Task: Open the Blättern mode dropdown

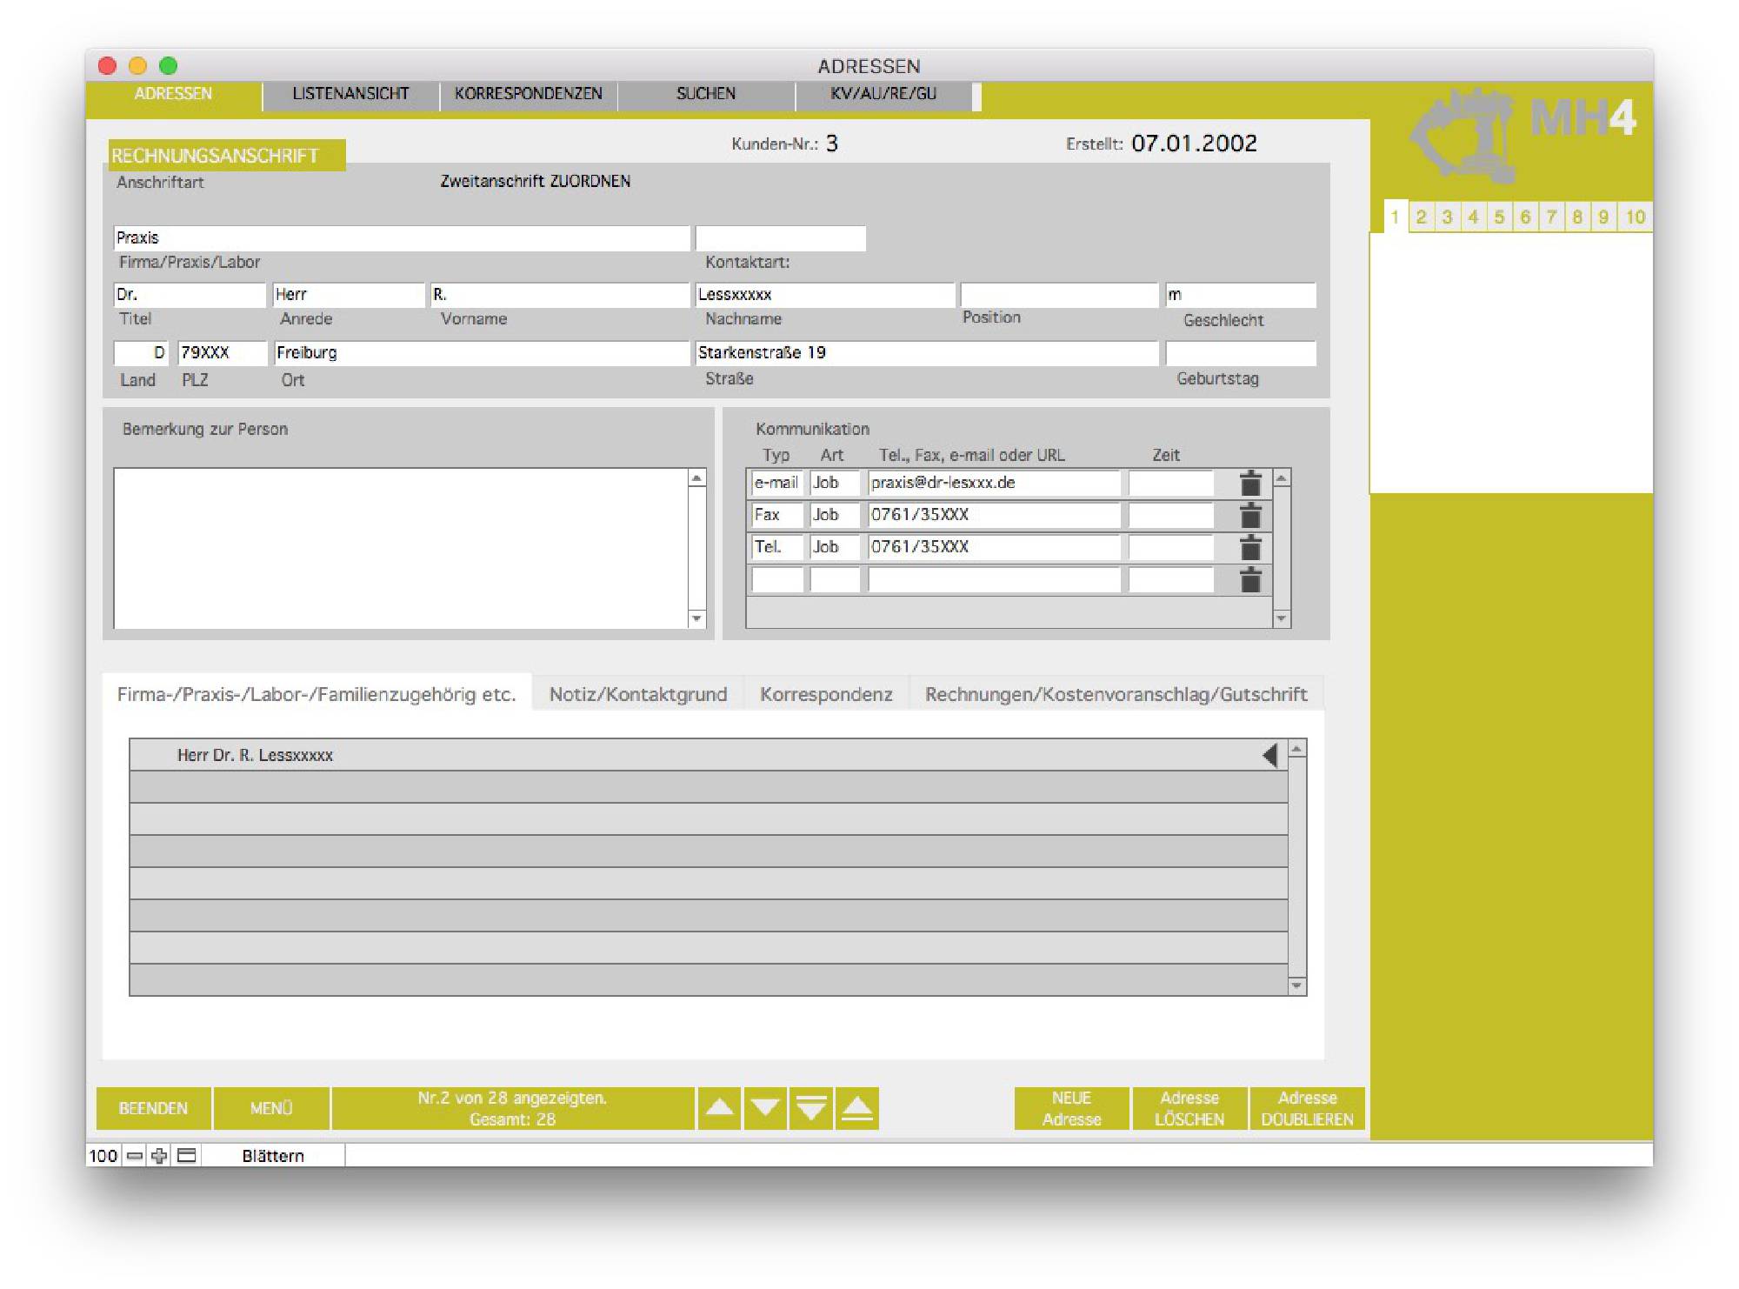Action: pyautogui.click(x=273, y=1156)
